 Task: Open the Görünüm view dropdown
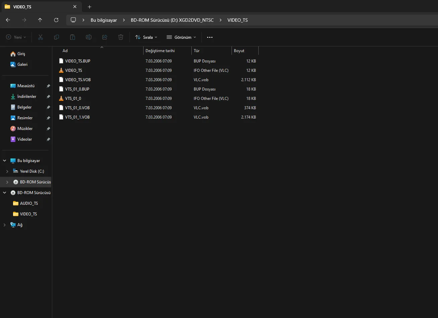[181, 37]
